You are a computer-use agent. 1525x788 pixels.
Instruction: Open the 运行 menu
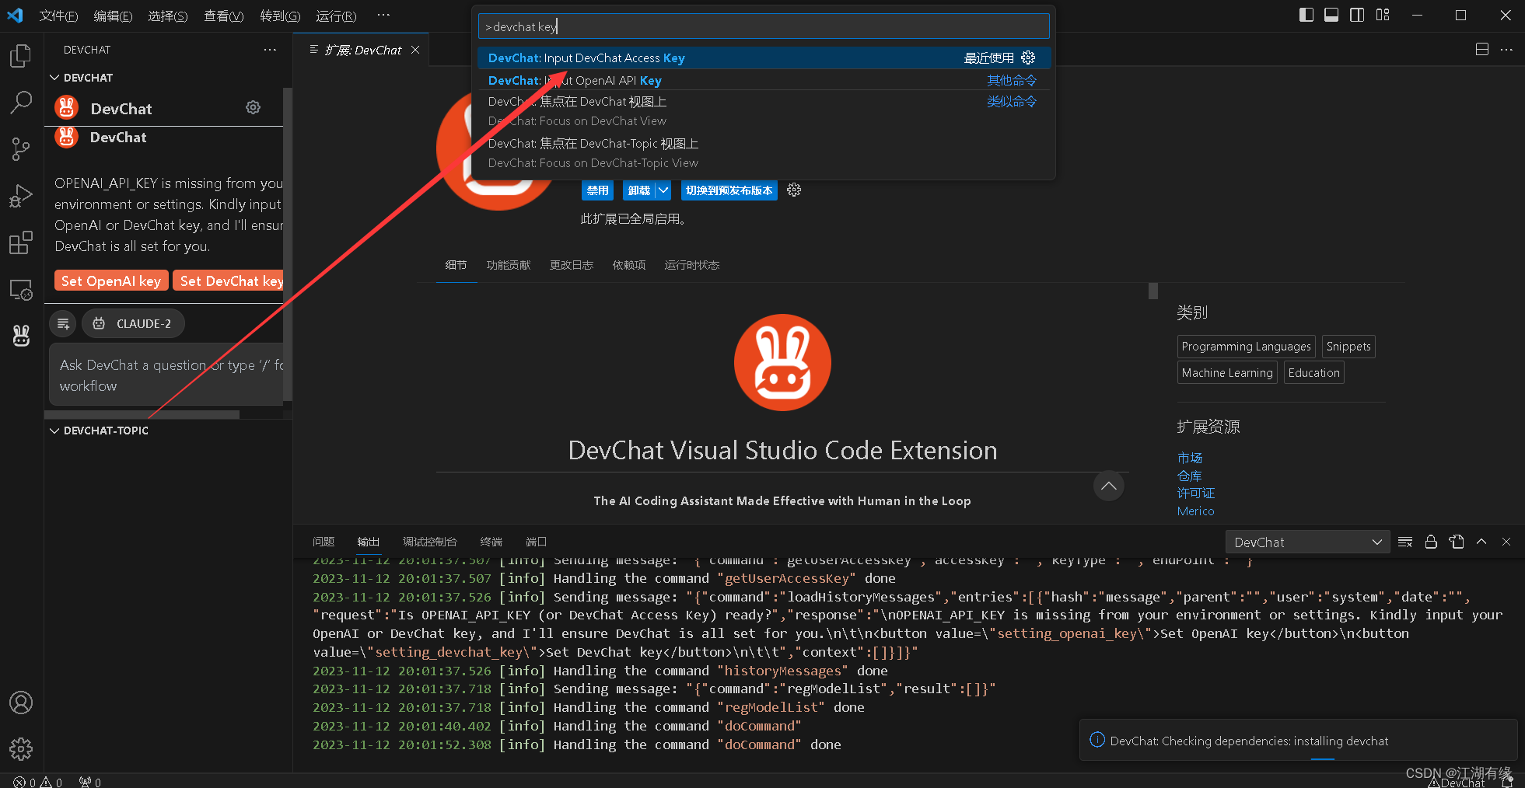pos(336,16)
